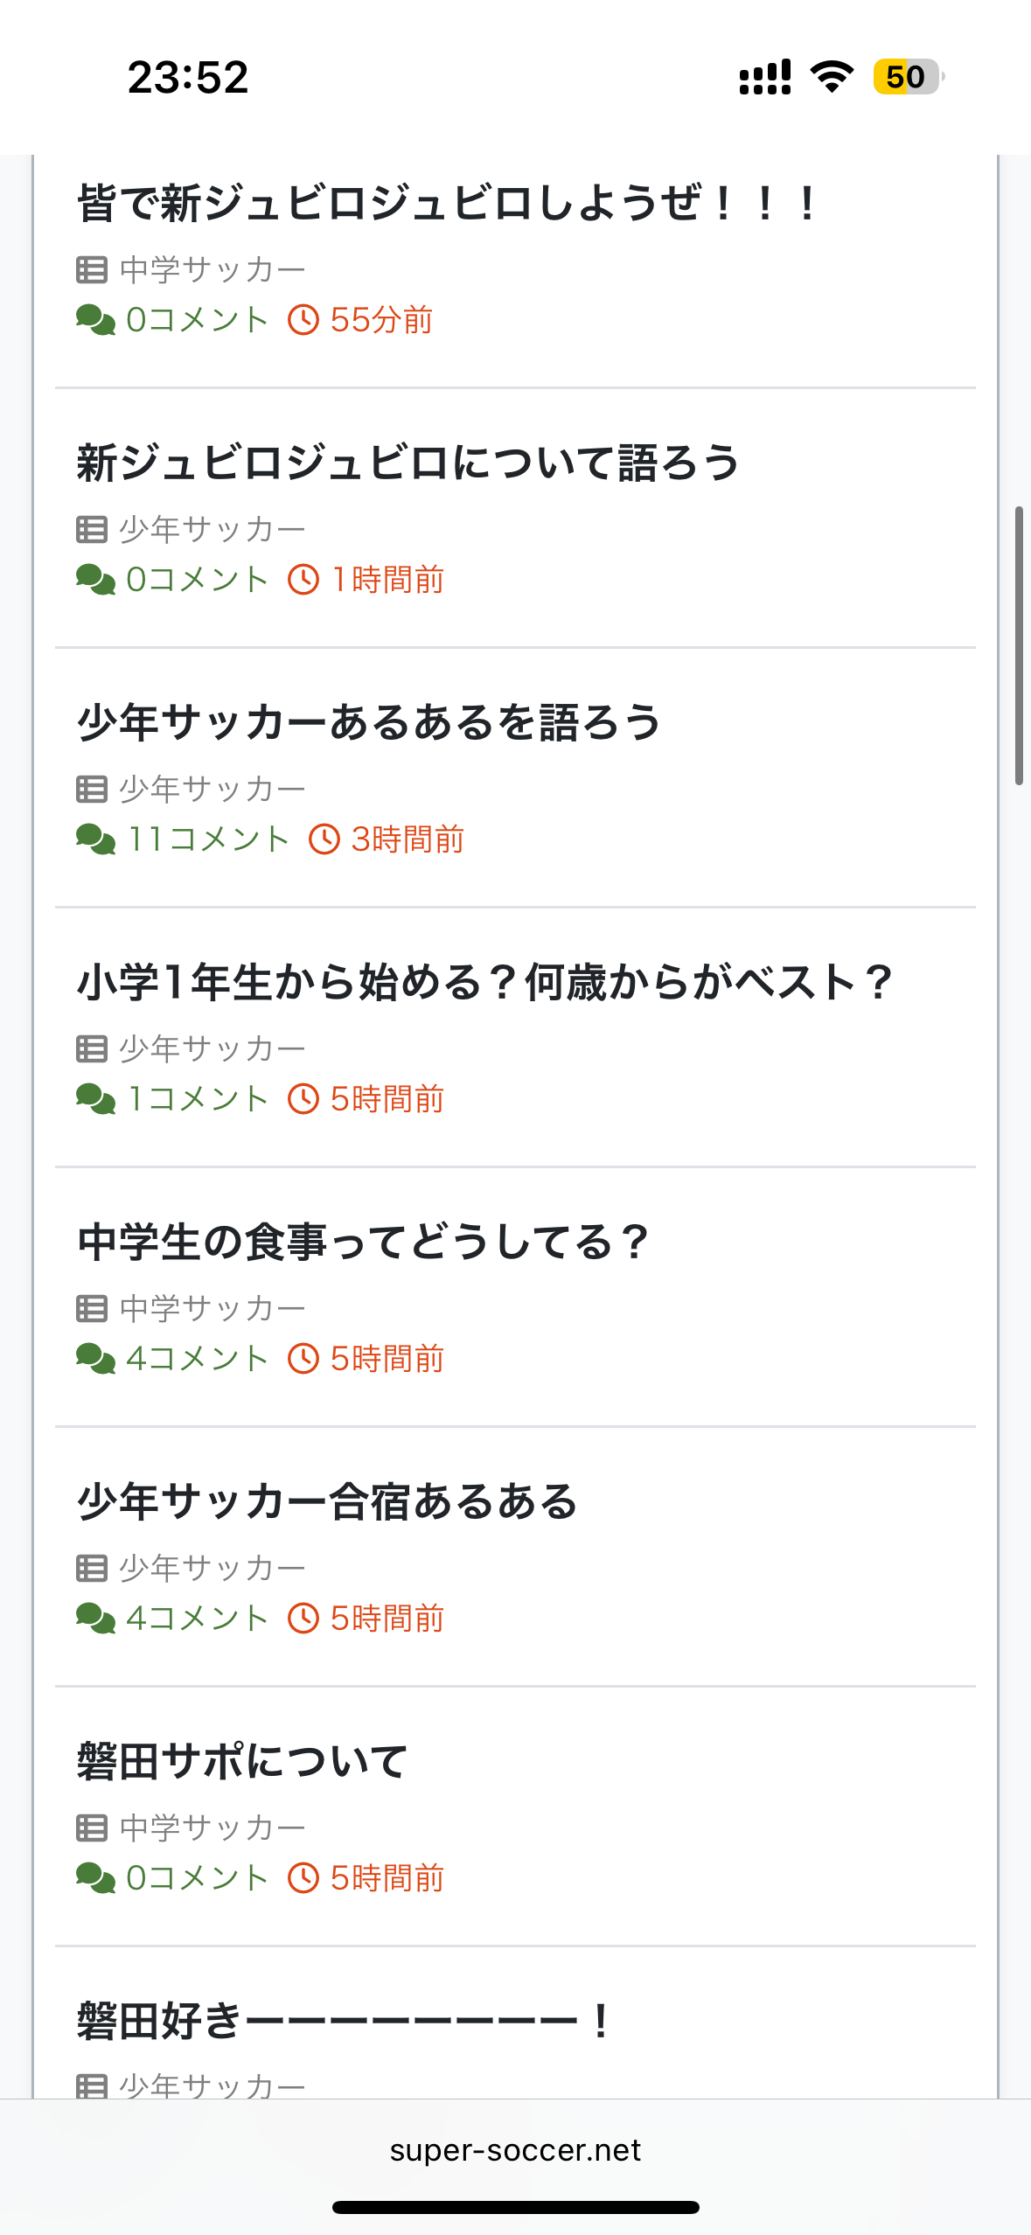Screen dimensions: 1031x2235
Task: Tap the super-soccer.net address bar
Action: tap(515, 2150)
